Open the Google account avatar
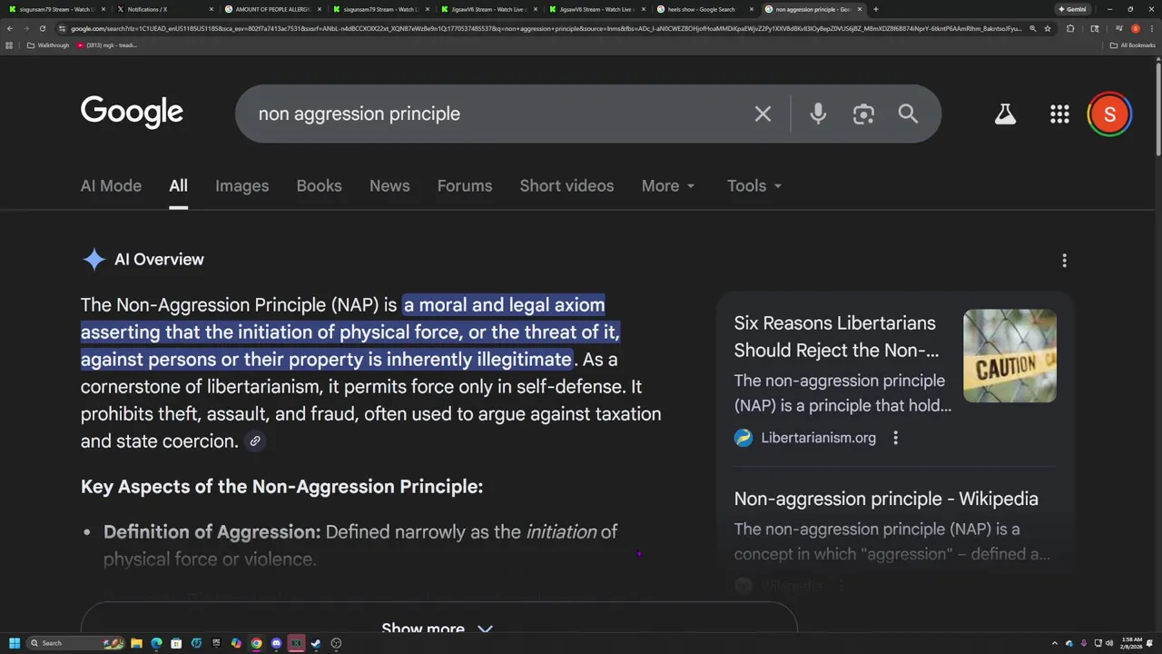 click(1109, 114)
